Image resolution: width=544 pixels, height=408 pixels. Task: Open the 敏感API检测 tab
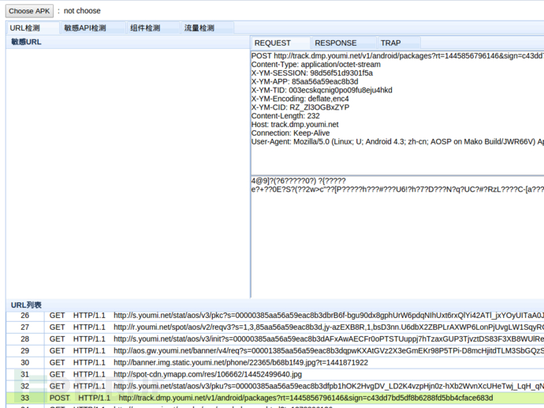click(x=92, y=28)
